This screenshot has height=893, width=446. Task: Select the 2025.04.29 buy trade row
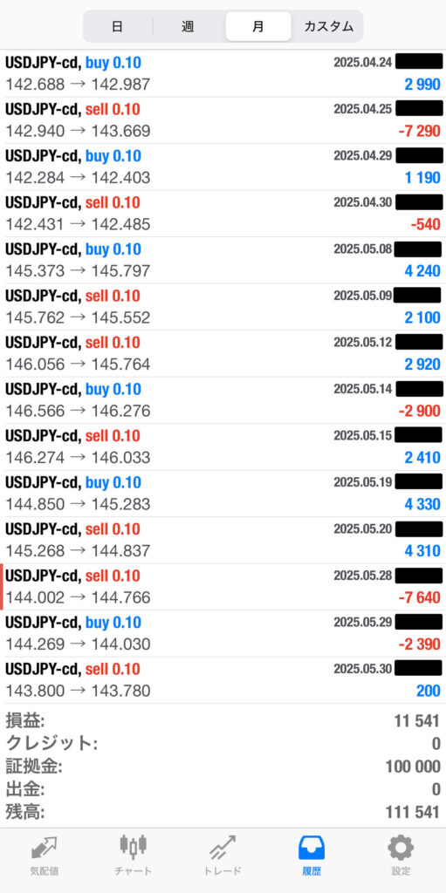[223, 167]
